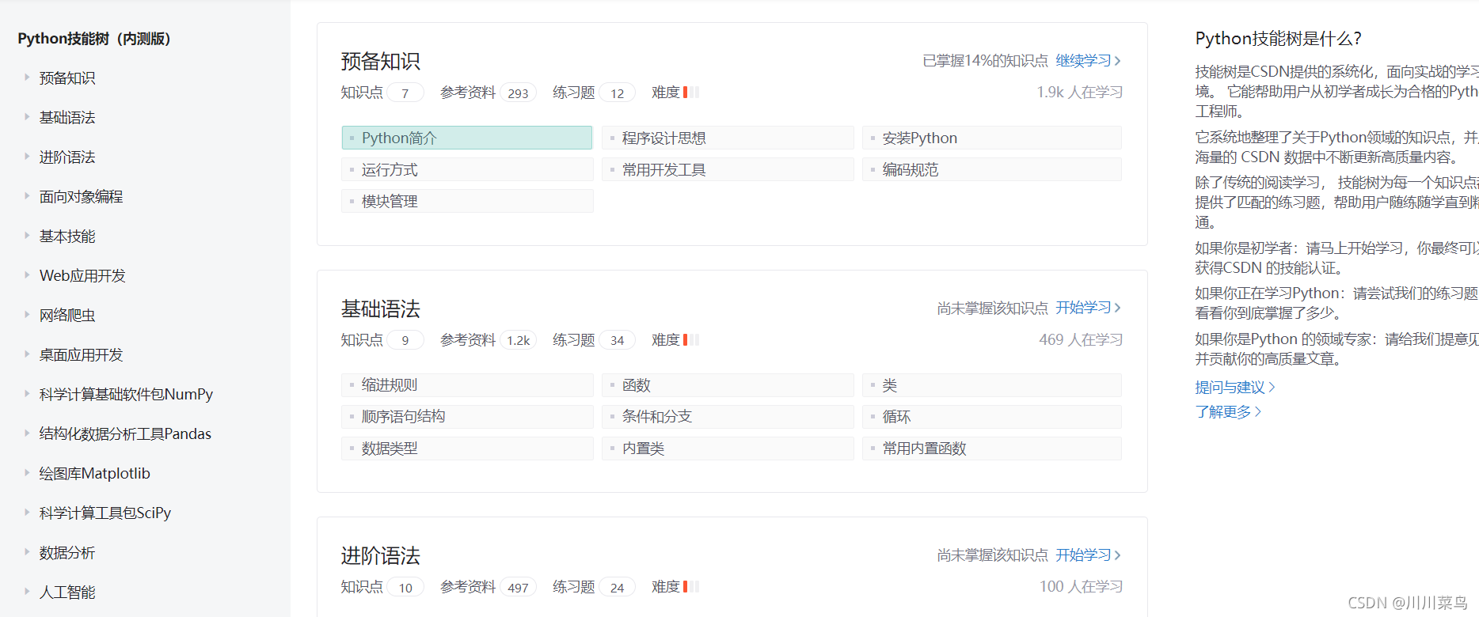Select the 循环 knowledge point
This screenshot has width=1479, height=617.
click(992, 417)
